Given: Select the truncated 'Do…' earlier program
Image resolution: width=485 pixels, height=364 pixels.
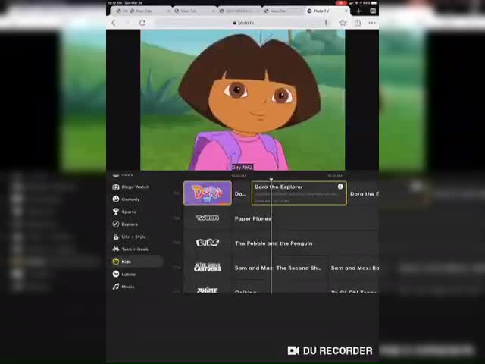Looking at the screenshot, I should coord(241,194).
